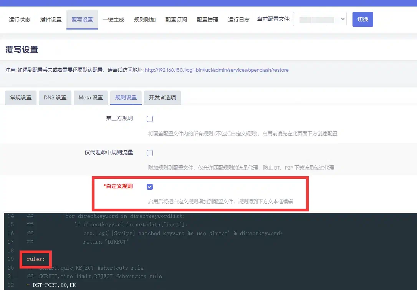Open 配置订阅 section
This screenshot has width=417, height=290.
[176, 20]
